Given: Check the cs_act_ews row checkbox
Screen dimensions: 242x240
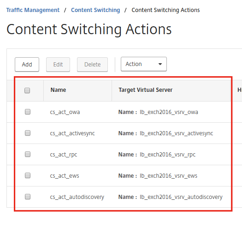Looking at the screenshot, I should [x=28, y=175].
